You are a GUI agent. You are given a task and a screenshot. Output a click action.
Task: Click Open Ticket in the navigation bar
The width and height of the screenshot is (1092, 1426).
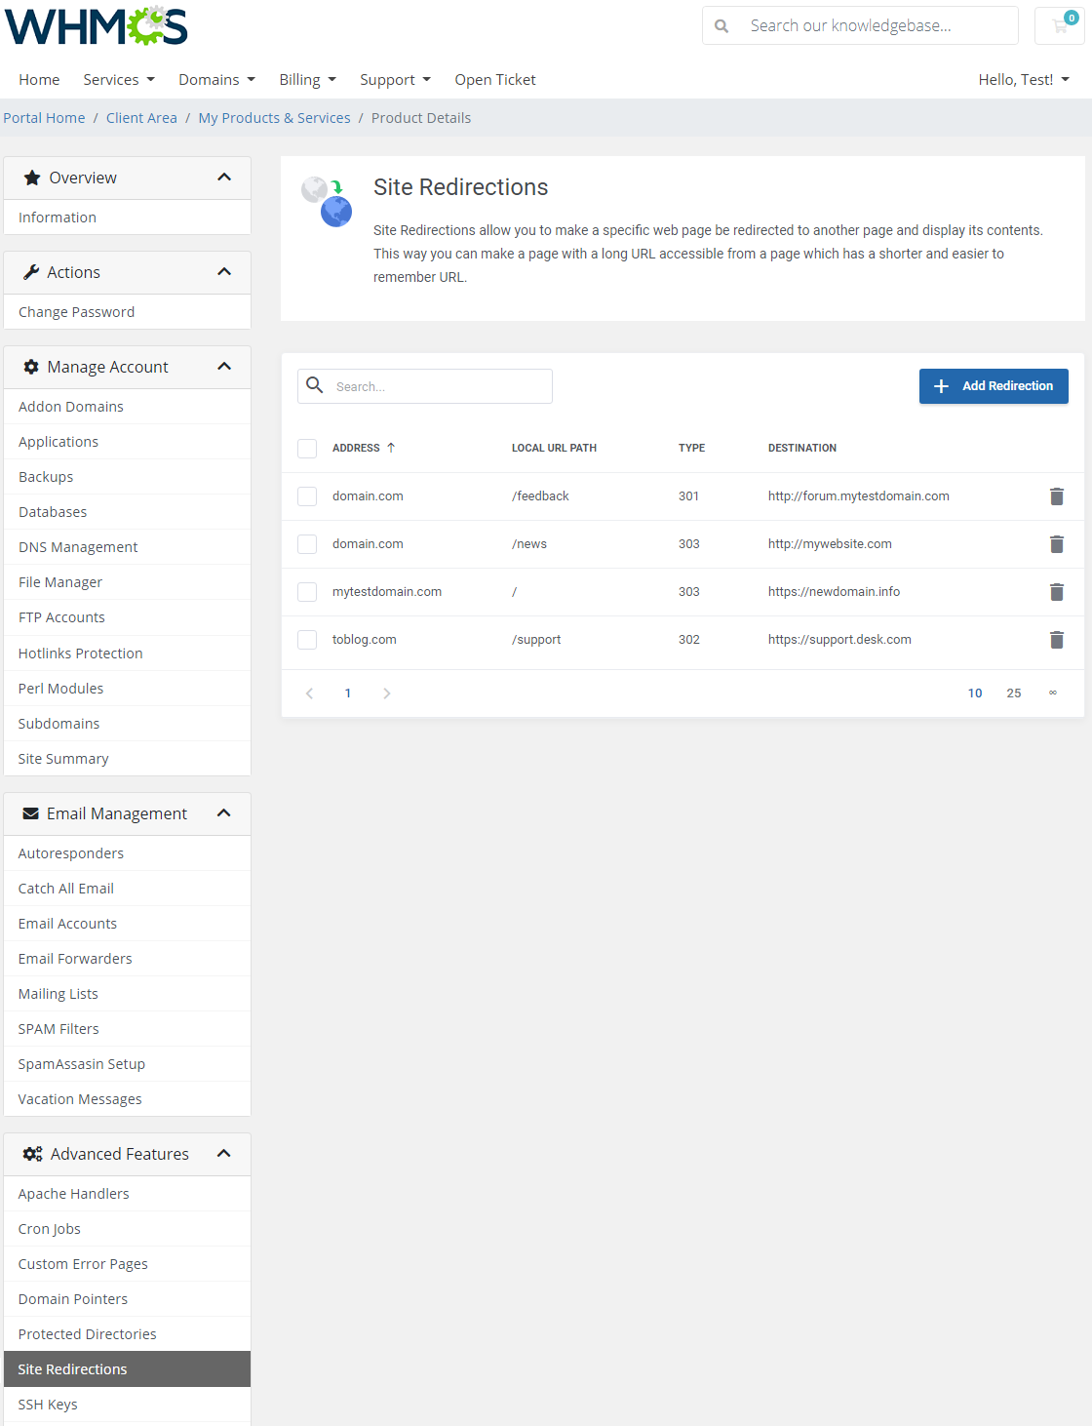point(495,80)
